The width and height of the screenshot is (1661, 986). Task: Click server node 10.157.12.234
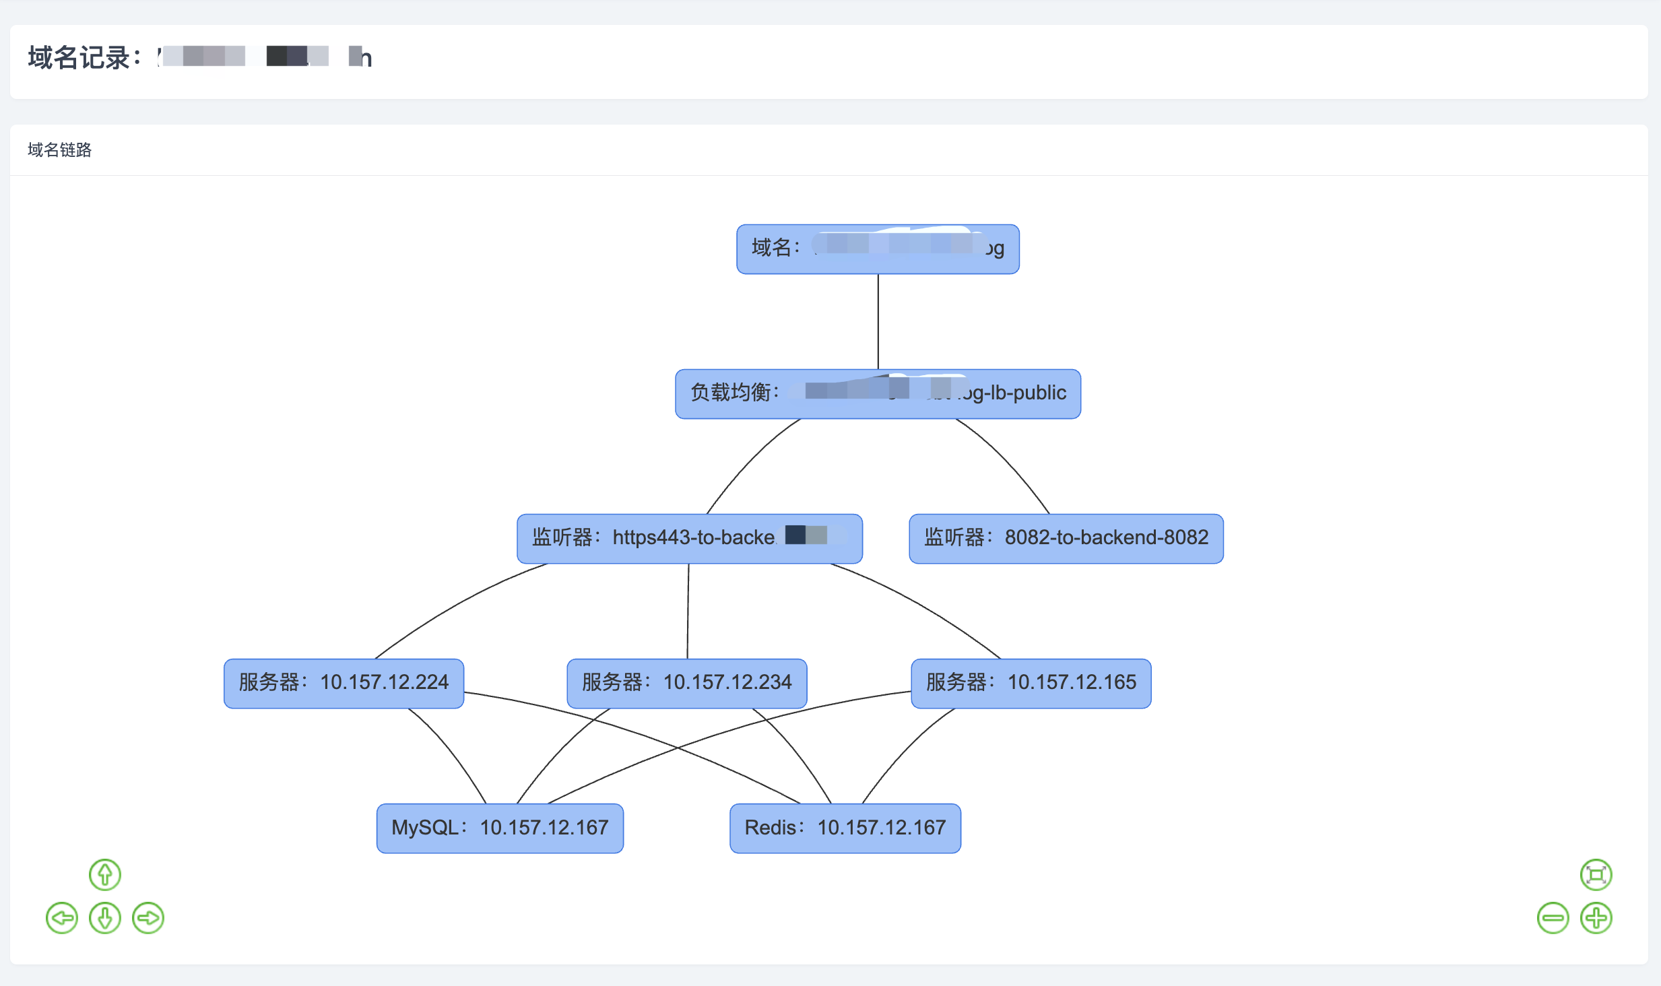coord(686,683)
